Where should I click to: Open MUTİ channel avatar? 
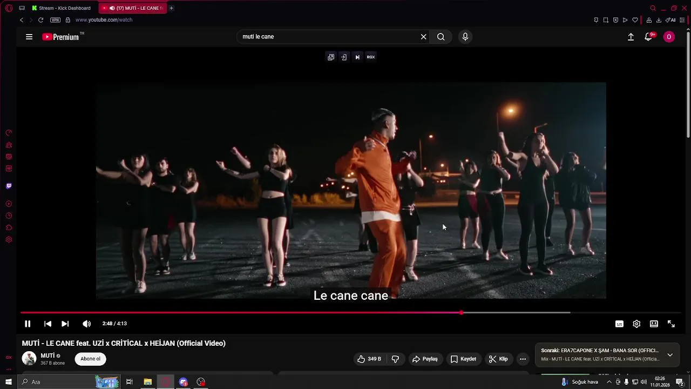(29, 358)
